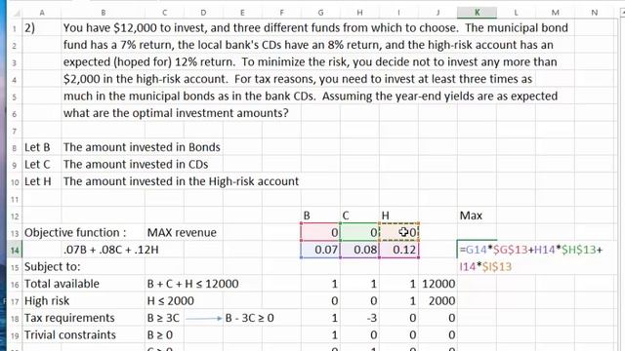Click the 2000 constraint value cell

point(438,301)
